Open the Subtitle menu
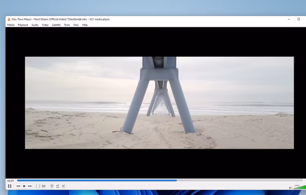The height and width of the screenshot is (195, 306). [x=56, y=25]
